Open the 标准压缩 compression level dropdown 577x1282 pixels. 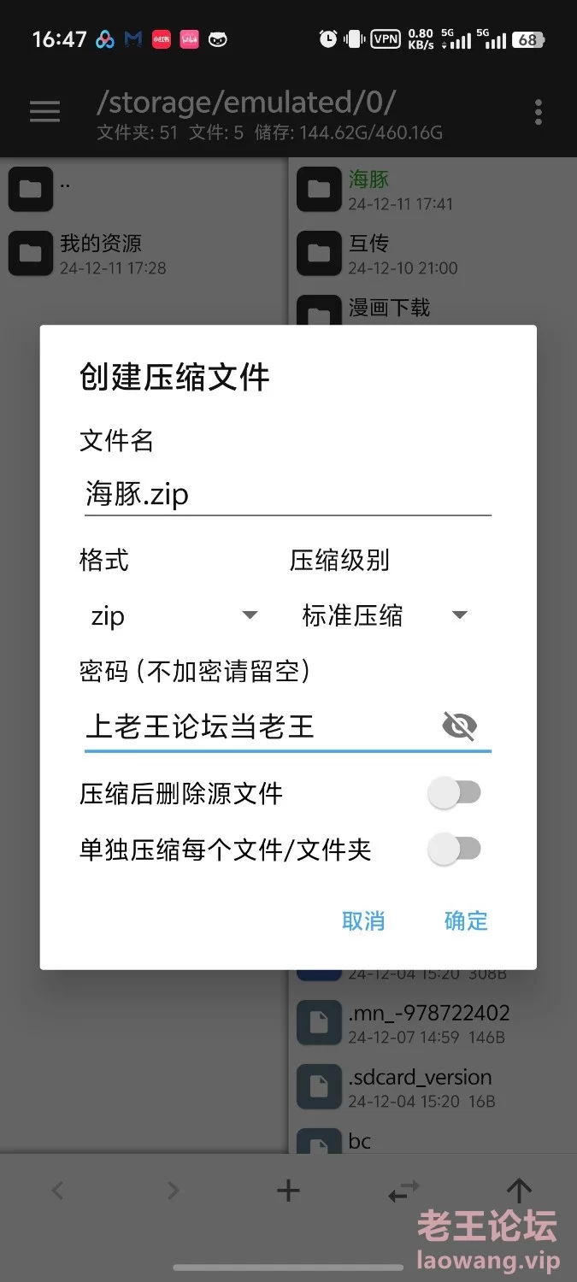click(383, 615)
